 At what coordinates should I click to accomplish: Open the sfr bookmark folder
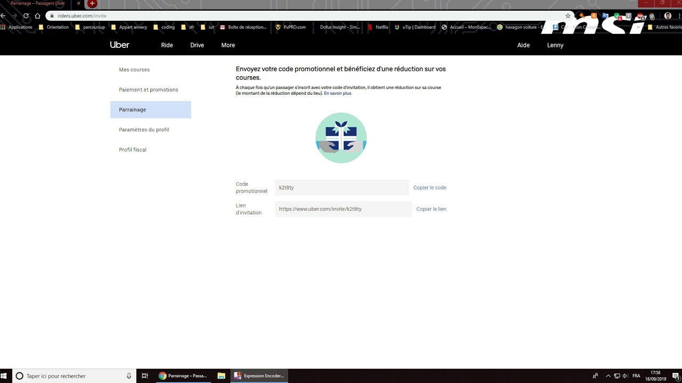tap(188, 27)
